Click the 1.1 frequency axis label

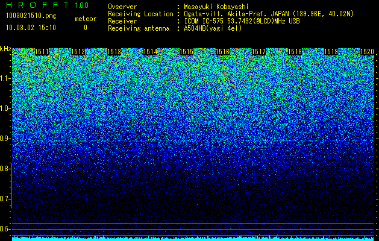(5, 78)
